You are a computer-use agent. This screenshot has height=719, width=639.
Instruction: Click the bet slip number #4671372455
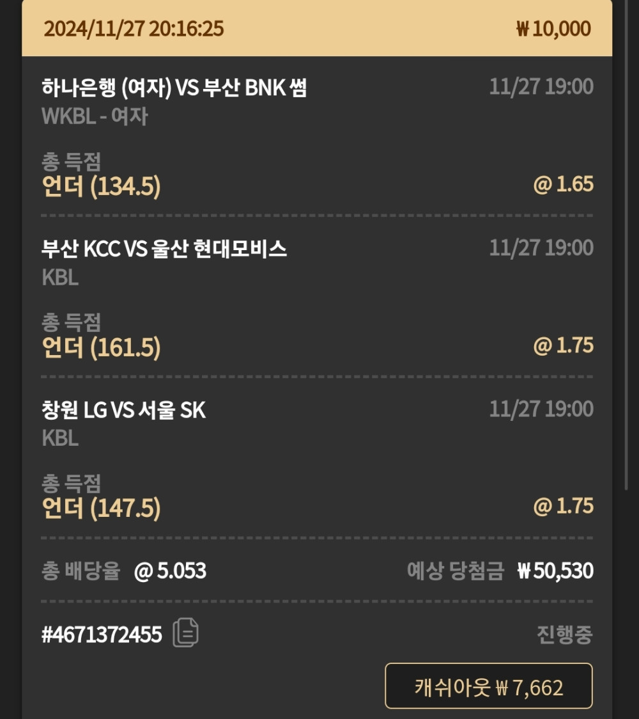(x=102, y=635)
